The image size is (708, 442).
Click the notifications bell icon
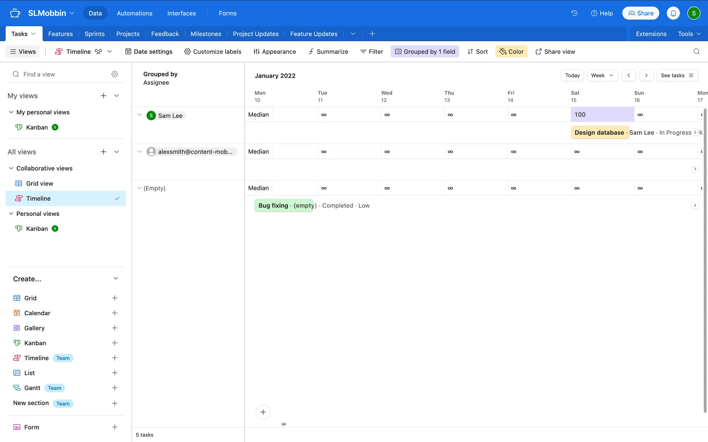tap(673, 13)
